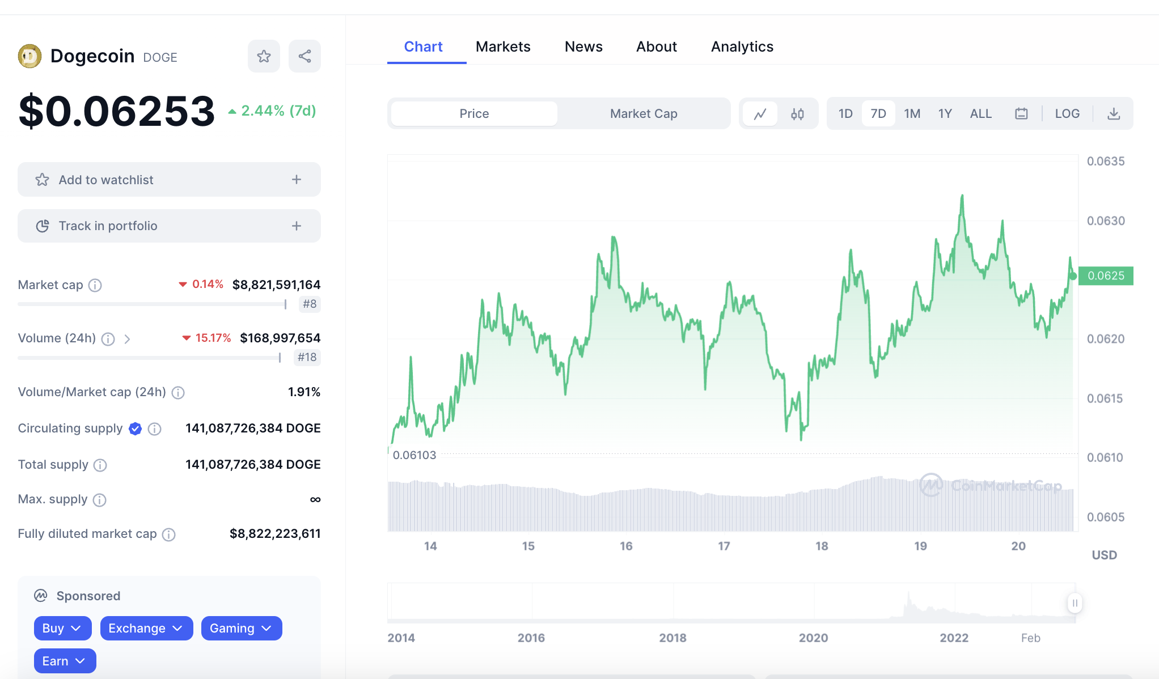Expand the Gaming dropdown
The image size is (1159, 679).
tap(241, 628)
